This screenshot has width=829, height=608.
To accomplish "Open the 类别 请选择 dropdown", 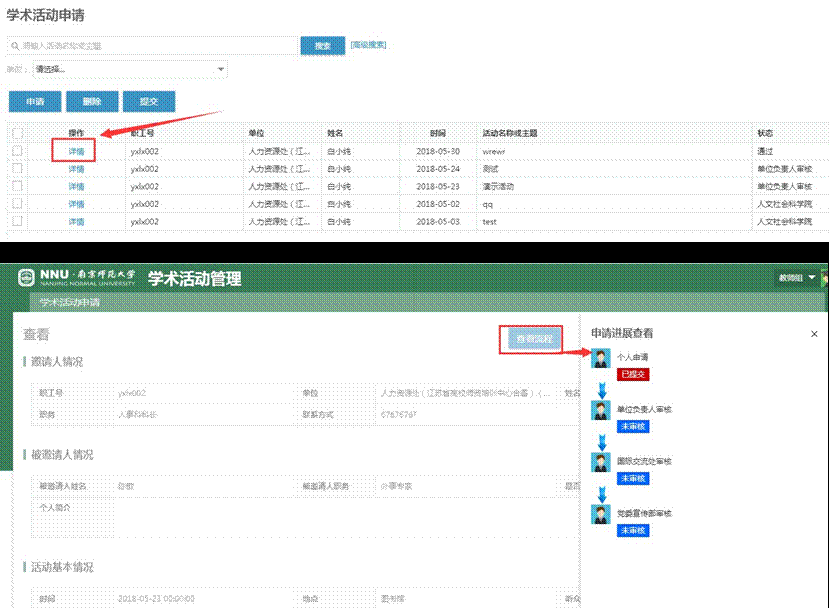I will (x=128, y=69).
